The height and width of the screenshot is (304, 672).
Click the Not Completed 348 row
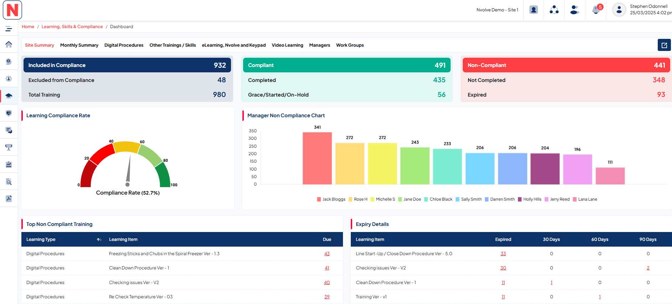[x=566, y=80]
